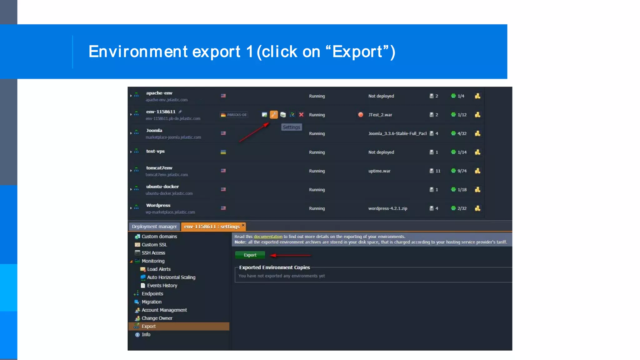The width and height of the screenshot is (640, 360).
Task: Click the billing coins icon in ubuntu-docker row
Action: 477,190
